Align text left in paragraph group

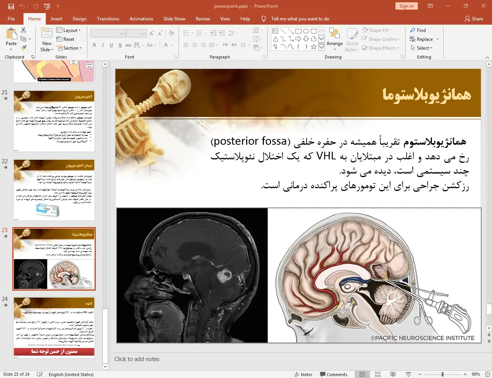tap(186, 45)
